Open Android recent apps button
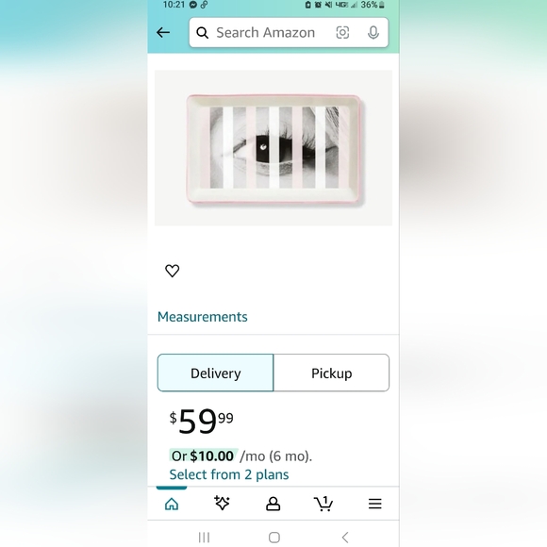The width and height of the screenshot is (547, 547). click(204, 538)
